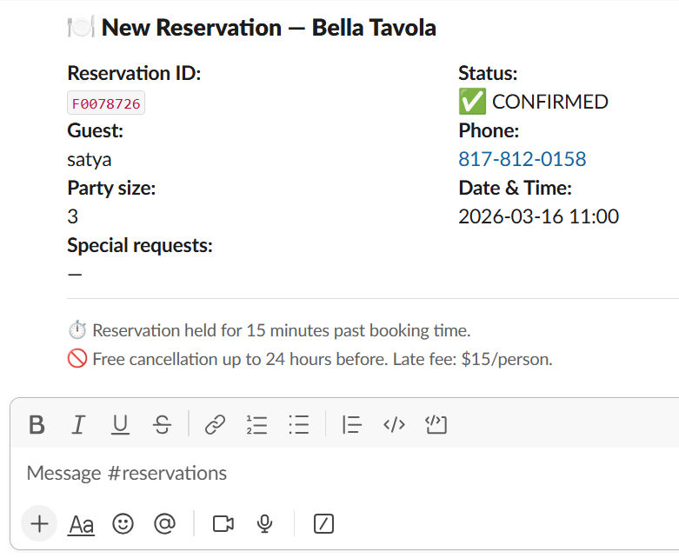
Task: Toggle strikethrough formatting
Action: pyautogui.click(x=162, y=424)
